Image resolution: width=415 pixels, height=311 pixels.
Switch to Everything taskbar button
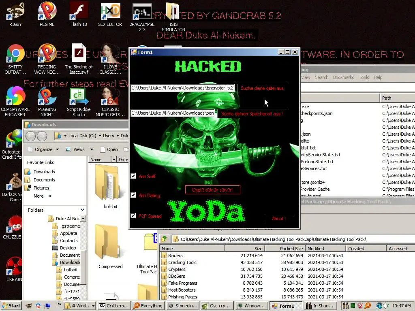[x=148, y=306]
